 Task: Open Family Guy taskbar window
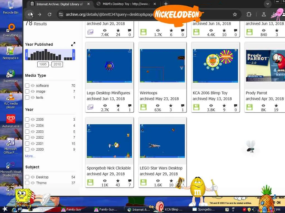point(72,209)
